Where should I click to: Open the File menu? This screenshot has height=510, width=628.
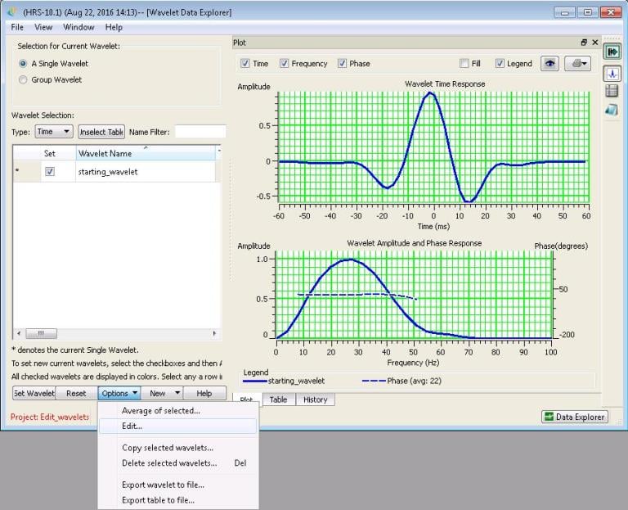[17, 27]
